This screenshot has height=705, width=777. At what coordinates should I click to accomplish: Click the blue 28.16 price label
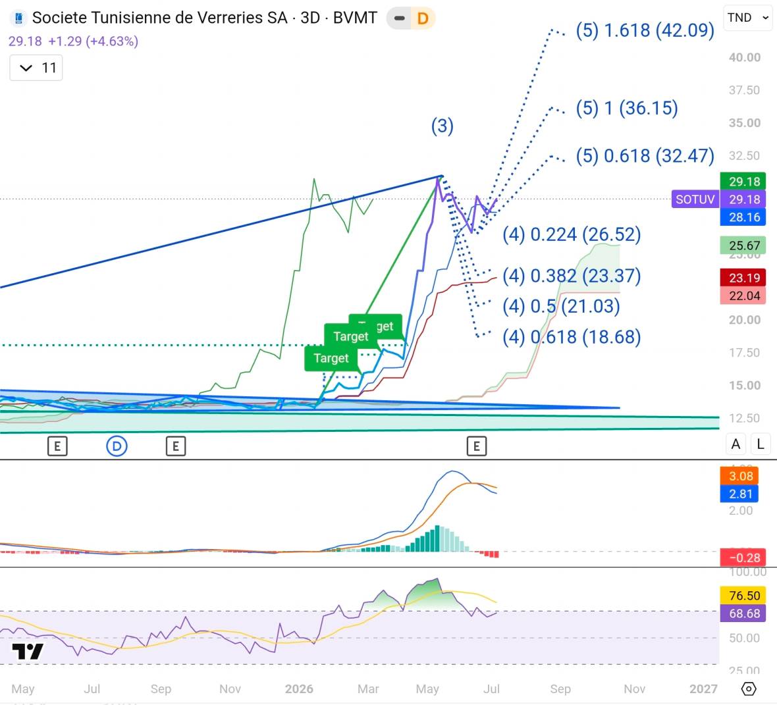(743, 217)
